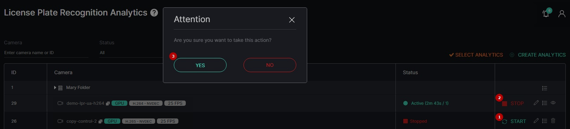
Task: Edit demo-lpr-ua-h264 with the pencil icon
Action: (536, 103)
